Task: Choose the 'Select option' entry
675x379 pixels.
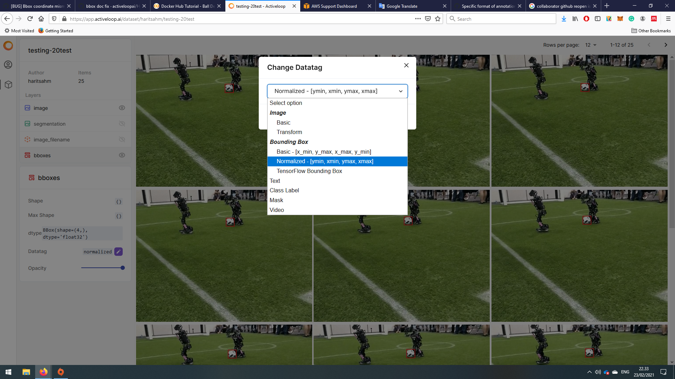Action: tap(337, 103)
